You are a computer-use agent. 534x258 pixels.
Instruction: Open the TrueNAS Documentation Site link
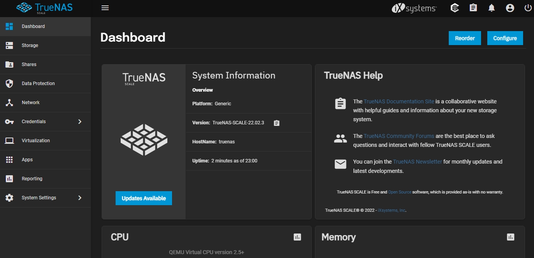pos(399,101)
